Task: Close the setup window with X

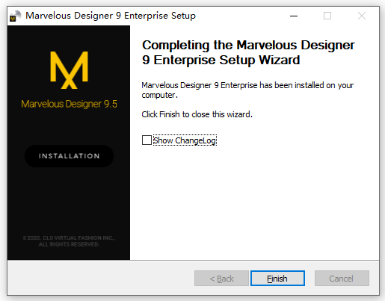Action: [362, 16]
